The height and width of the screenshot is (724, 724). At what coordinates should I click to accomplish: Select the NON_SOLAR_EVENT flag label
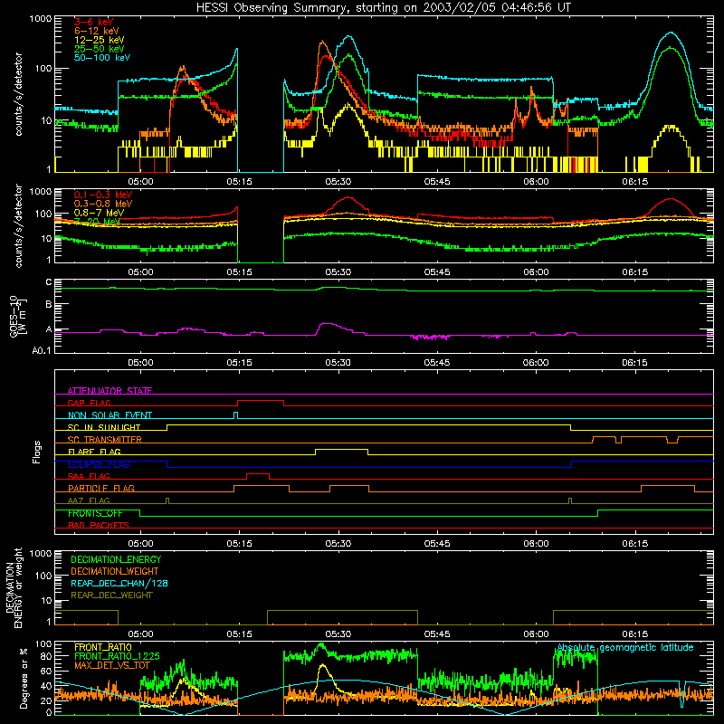tap(110, 415)
